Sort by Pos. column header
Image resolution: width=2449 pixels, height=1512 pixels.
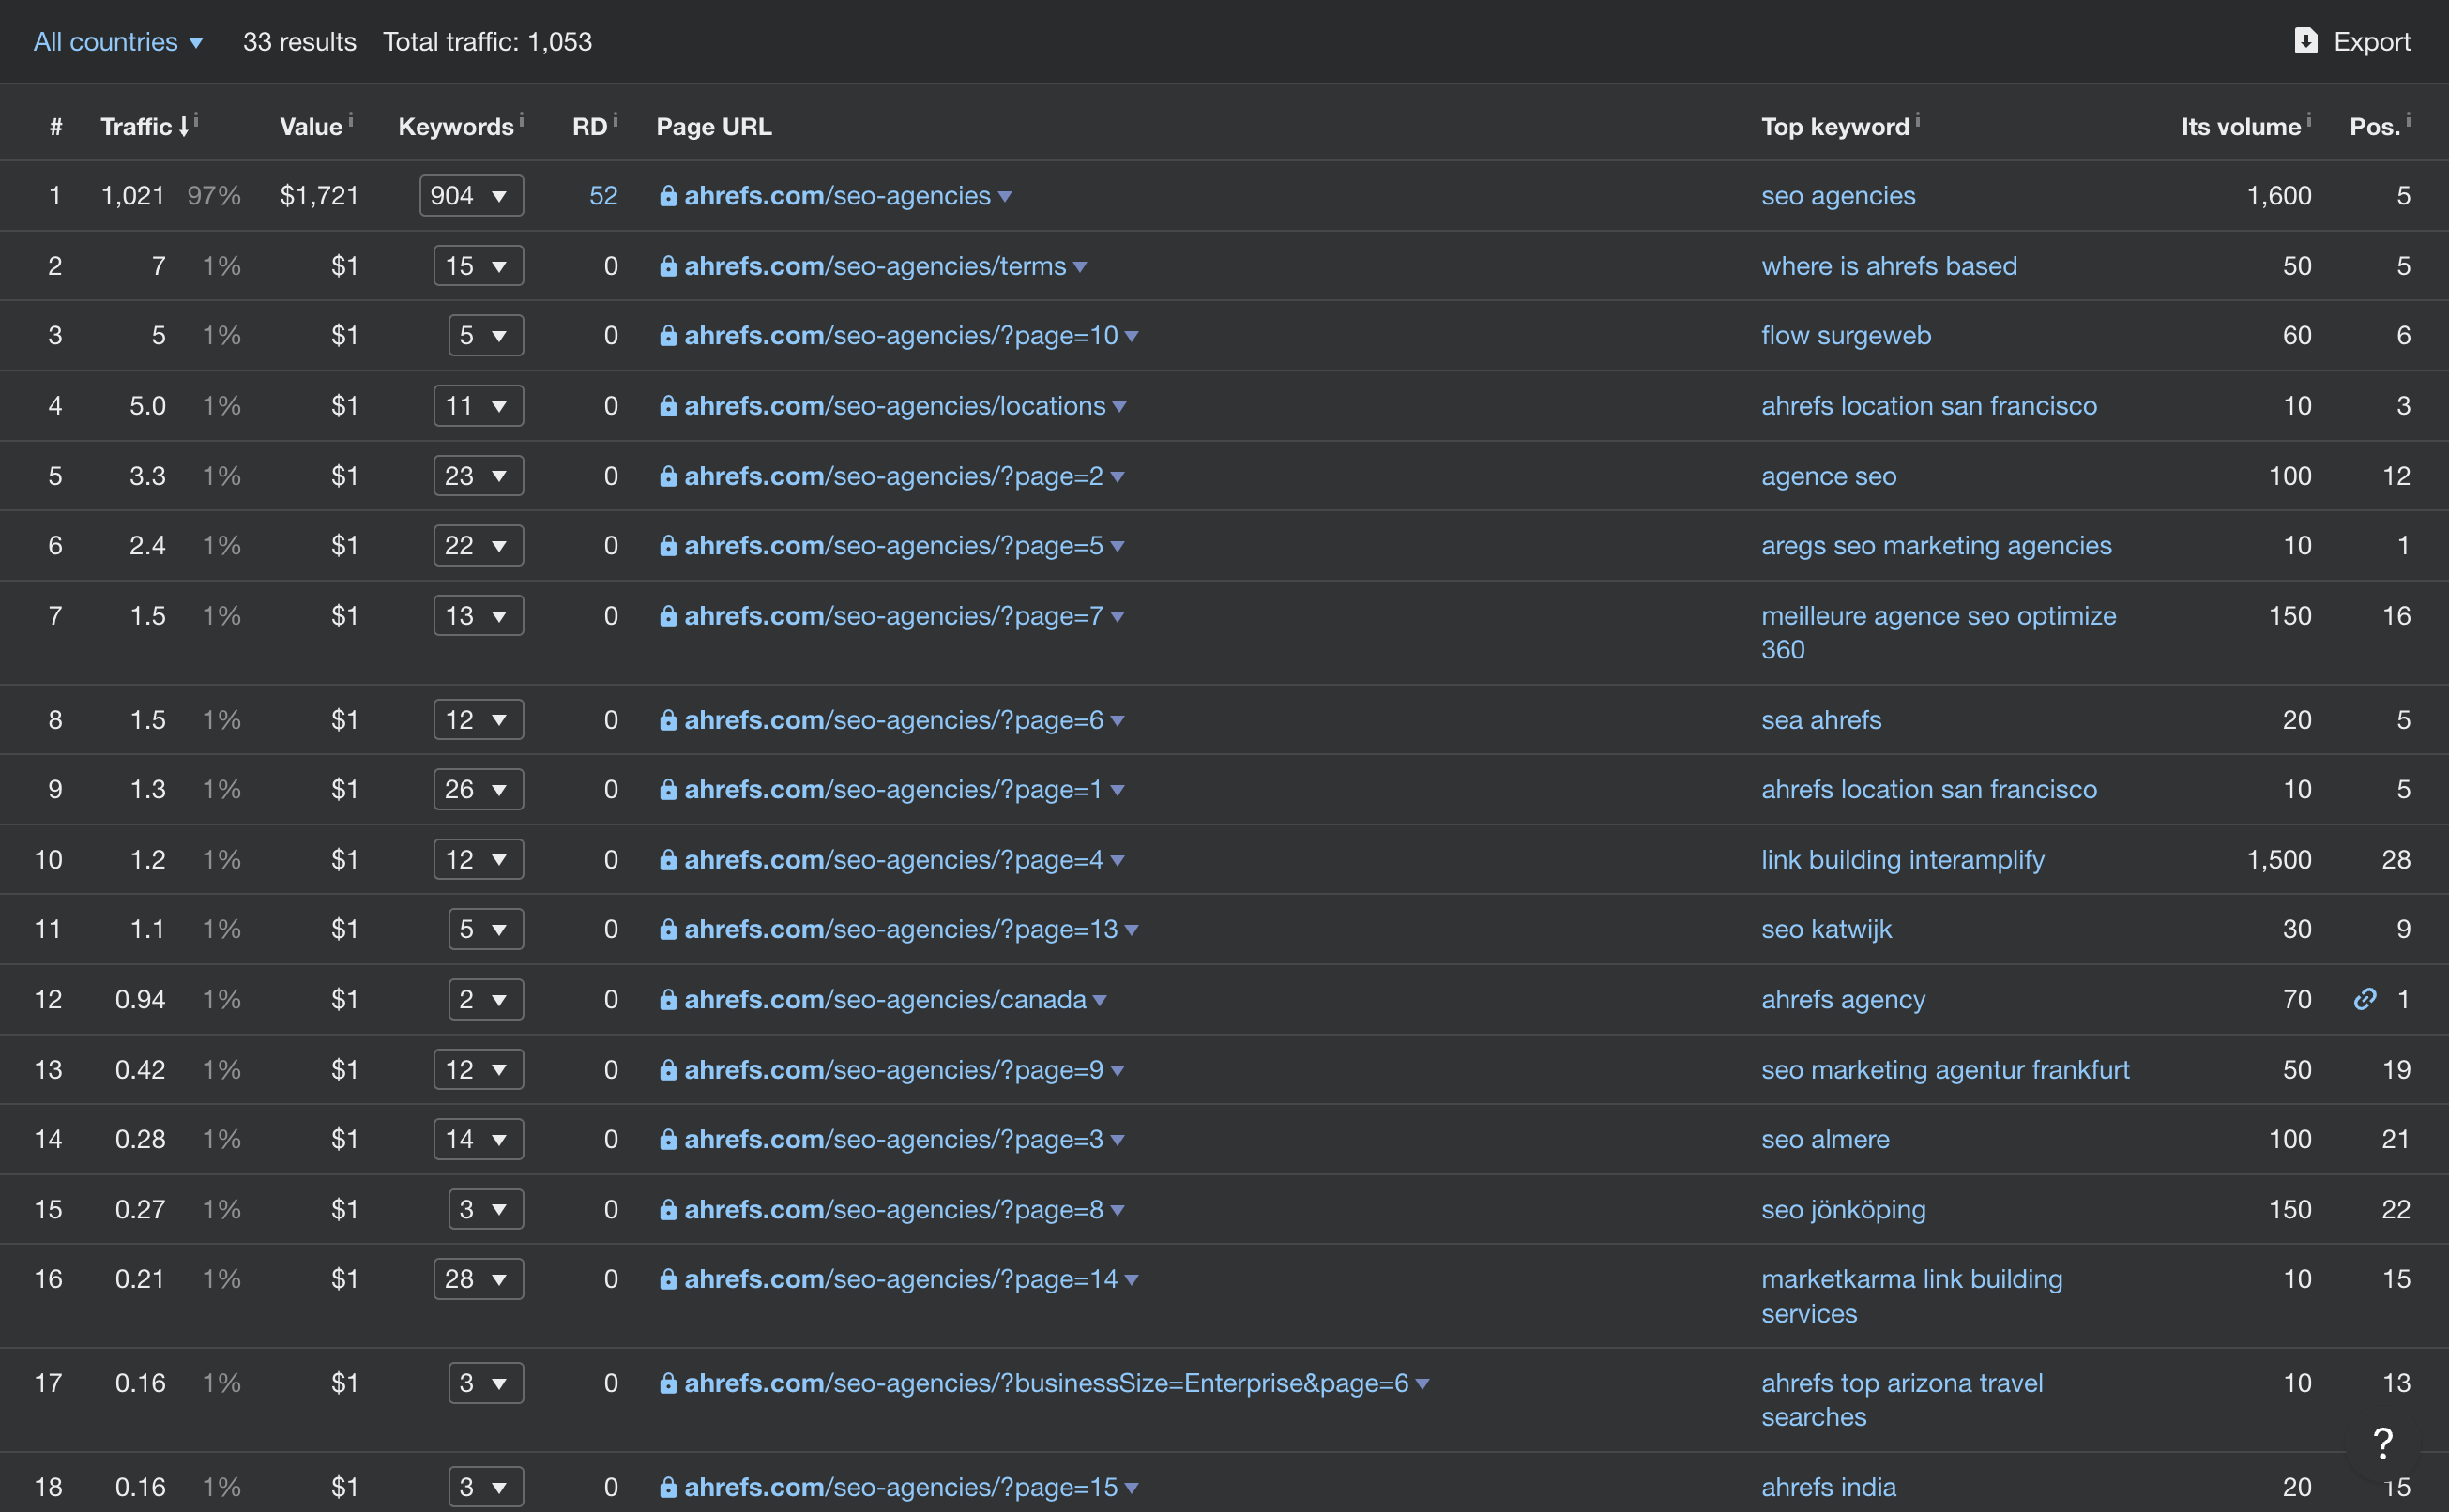click(2375, 127)
